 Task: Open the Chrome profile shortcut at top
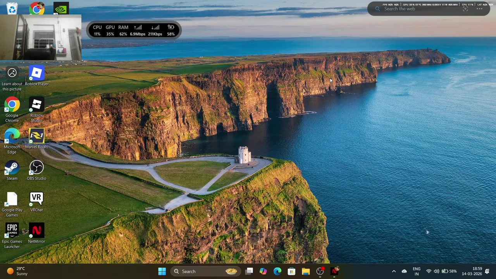37,8
